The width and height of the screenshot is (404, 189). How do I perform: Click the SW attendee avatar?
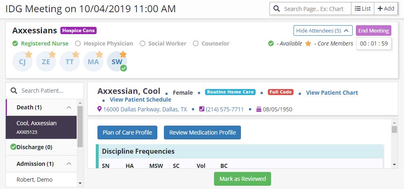[117, 62]
